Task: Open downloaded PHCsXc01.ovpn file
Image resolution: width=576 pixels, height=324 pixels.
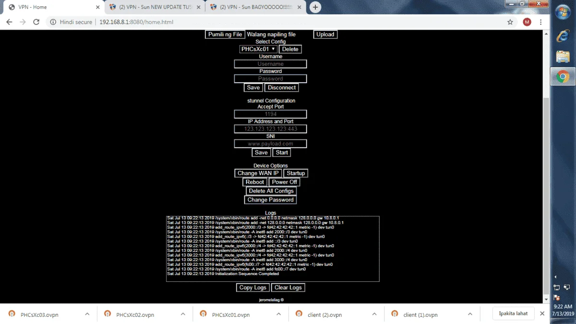Action: coord(231,315)
